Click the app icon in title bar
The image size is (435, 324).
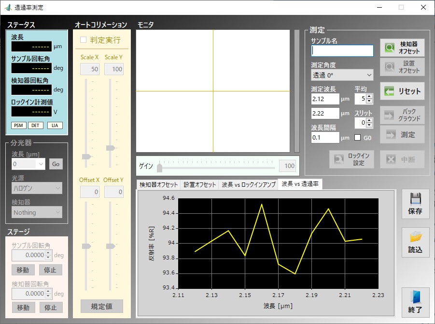pyautogui.click(x=8, y=8)
